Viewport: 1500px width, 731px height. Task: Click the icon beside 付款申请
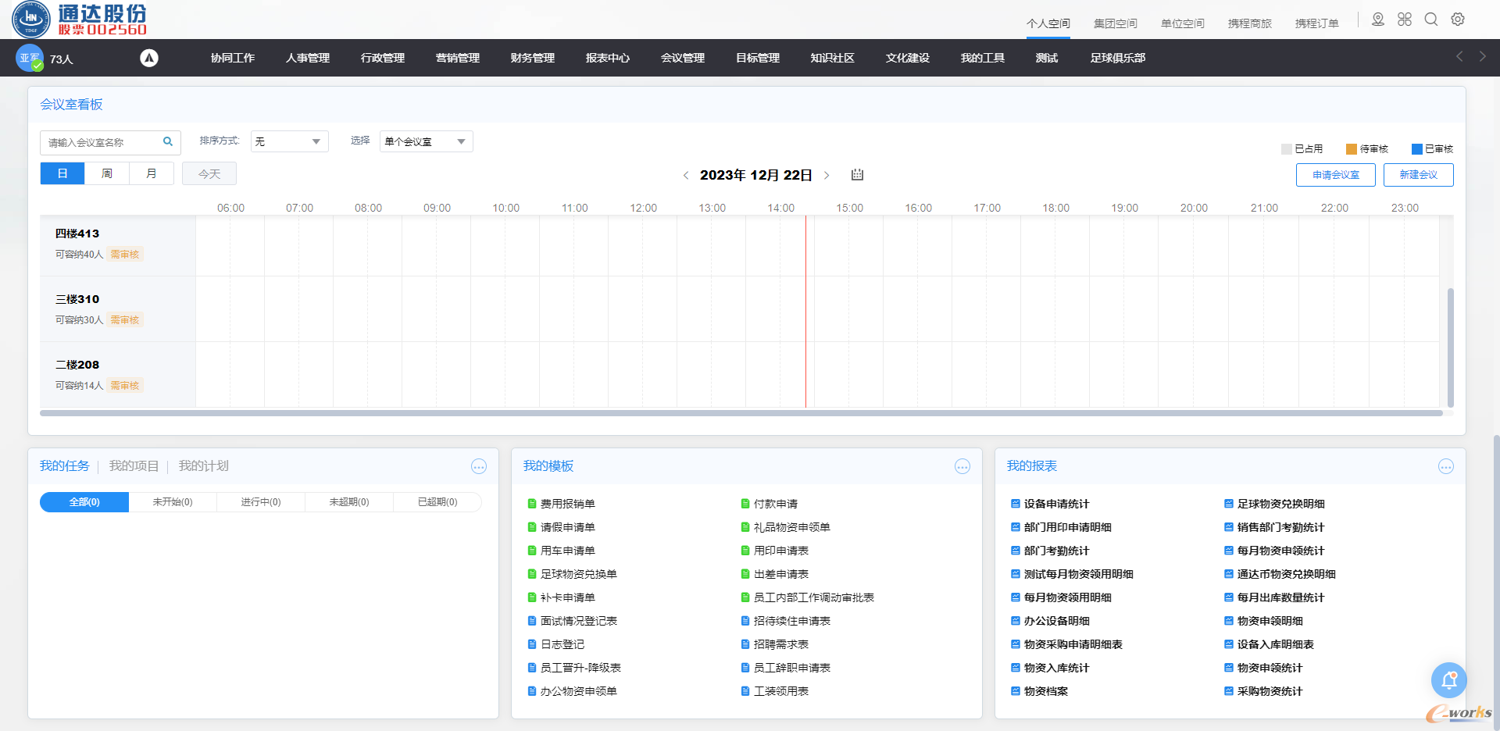pyautogui.click(x=745, y=505)
